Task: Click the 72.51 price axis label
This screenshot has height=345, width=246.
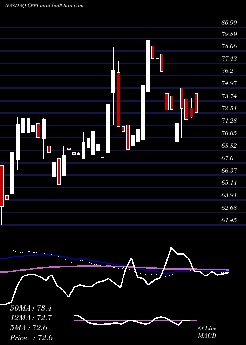Action: pyautogui.click(x=229, y=108)
